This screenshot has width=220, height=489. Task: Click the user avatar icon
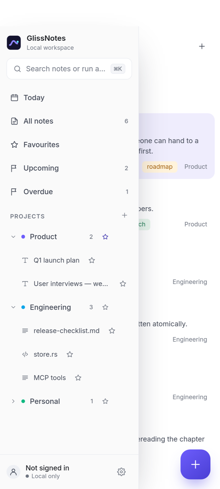pos(13,472)
